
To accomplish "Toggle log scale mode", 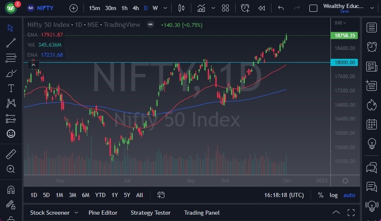I will click(333, 195).
